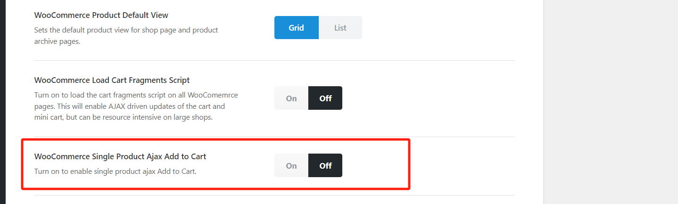Viewport: 678px width, 204px height.
Task: Click divider line below Product Default View
Action: (274, 60)
